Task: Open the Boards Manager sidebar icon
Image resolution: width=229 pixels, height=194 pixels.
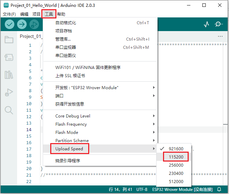Action: (9, 57)
